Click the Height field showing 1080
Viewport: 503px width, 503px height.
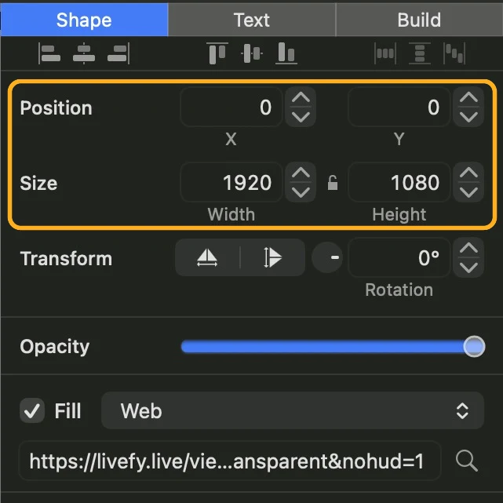[399, 182]
